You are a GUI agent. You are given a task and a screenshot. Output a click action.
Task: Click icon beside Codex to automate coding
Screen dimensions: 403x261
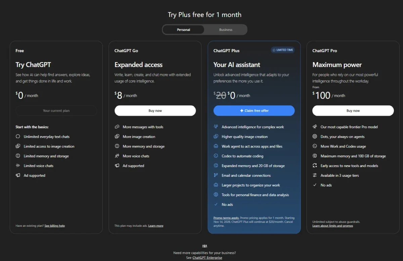(216, 156)
